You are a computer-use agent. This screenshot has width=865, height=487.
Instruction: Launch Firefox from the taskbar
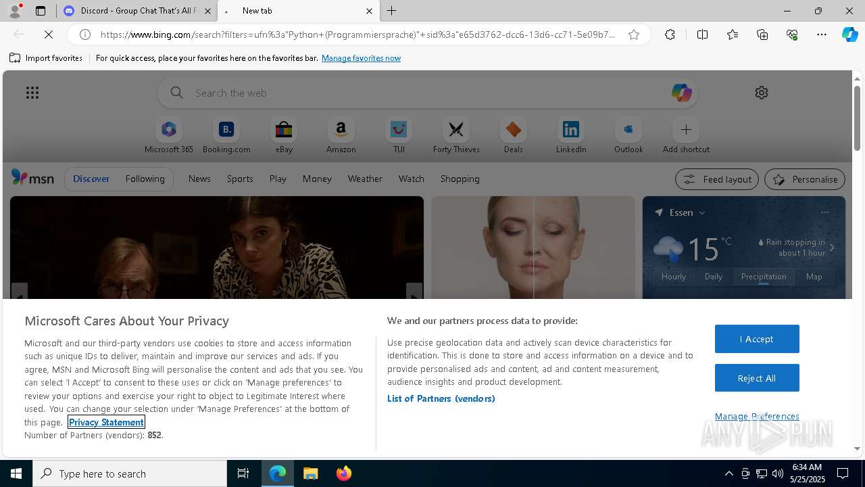pyautogui.click(x=344, y=473)
